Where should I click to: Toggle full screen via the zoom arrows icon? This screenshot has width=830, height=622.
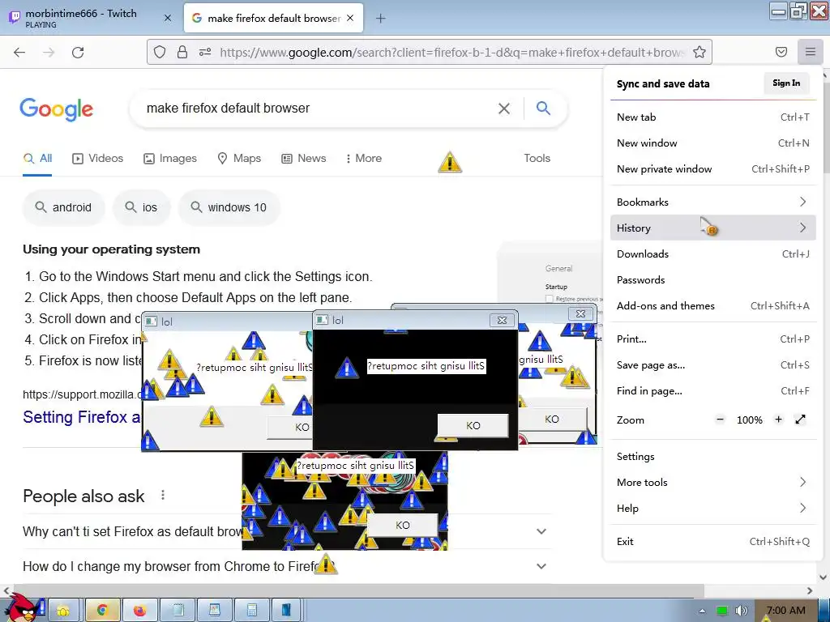pyautogui.click(x=800, y=420)
